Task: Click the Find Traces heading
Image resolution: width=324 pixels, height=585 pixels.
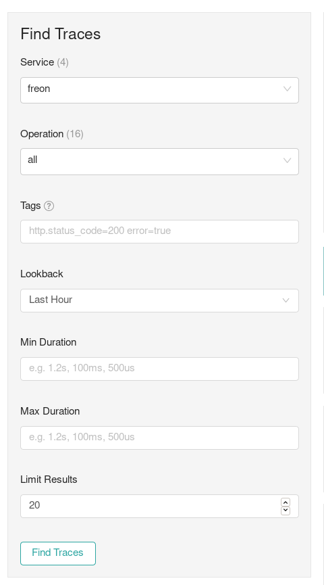Action: 60,34
